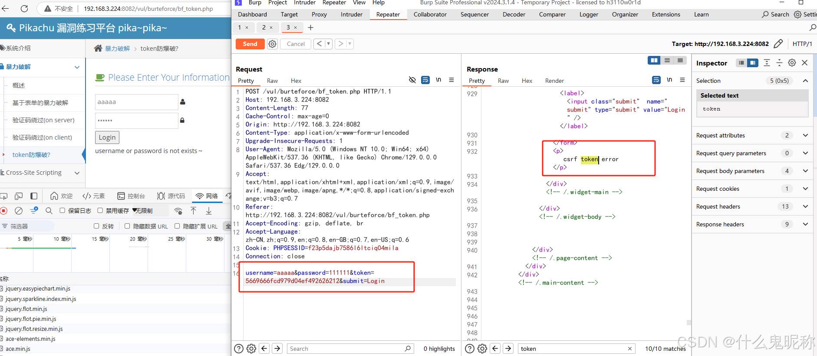This screenshot has width=817, height=356.
Task: Click the browser page refresh icon
Action: tap(24, 8)
